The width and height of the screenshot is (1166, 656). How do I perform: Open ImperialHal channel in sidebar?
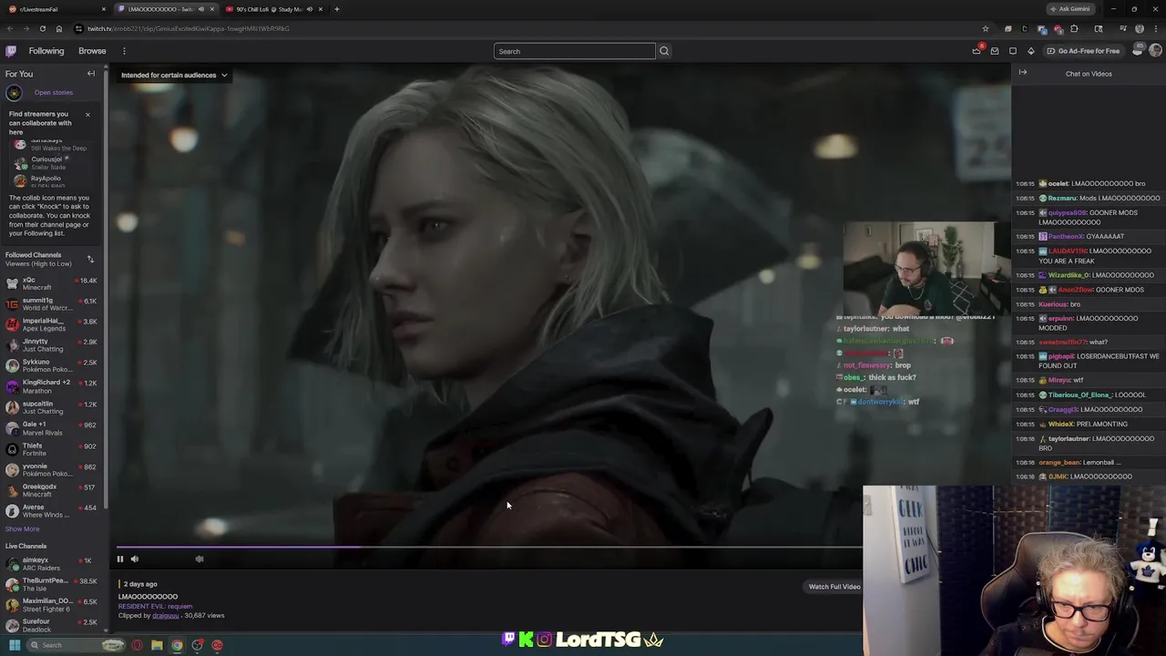coord(51,325)
